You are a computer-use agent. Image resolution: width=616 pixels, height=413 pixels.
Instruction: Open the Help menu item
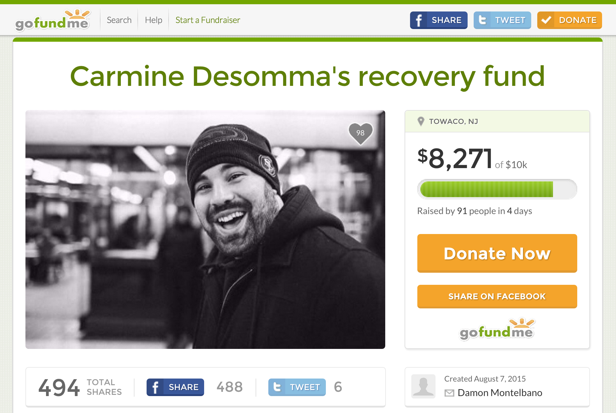154,20
